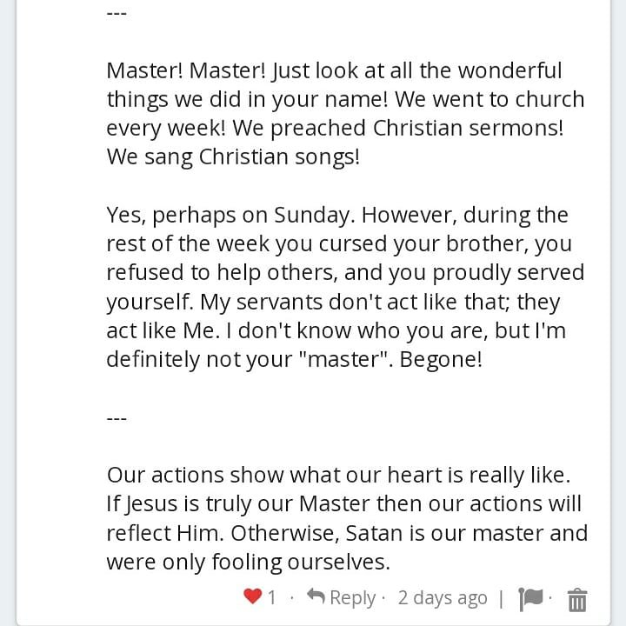Viewport: 626px width, 626px height.
Task: Click the red heart like icon
Action: coord(252,596)
